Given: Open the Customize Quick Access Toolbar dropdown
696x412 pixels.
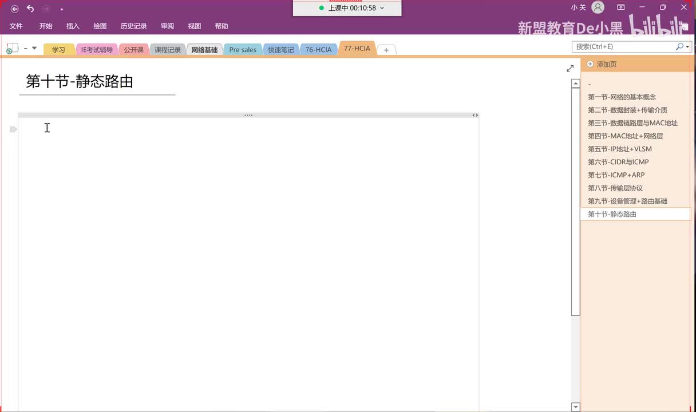Looking at the screenshot, I should pyautogui.click(x=62, y=9).
